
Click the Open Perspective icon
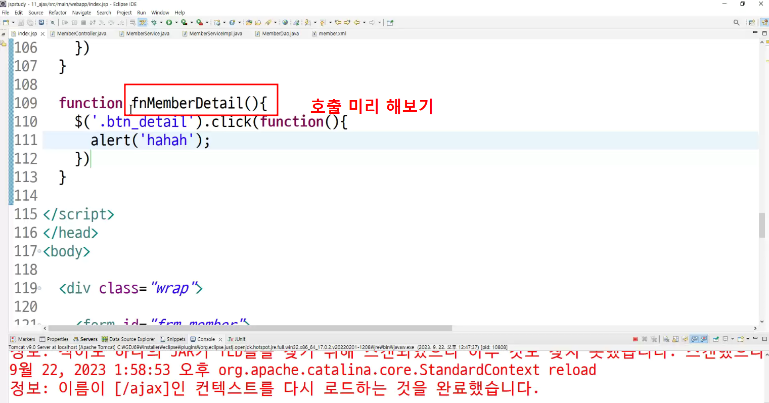tap(752, 22)
